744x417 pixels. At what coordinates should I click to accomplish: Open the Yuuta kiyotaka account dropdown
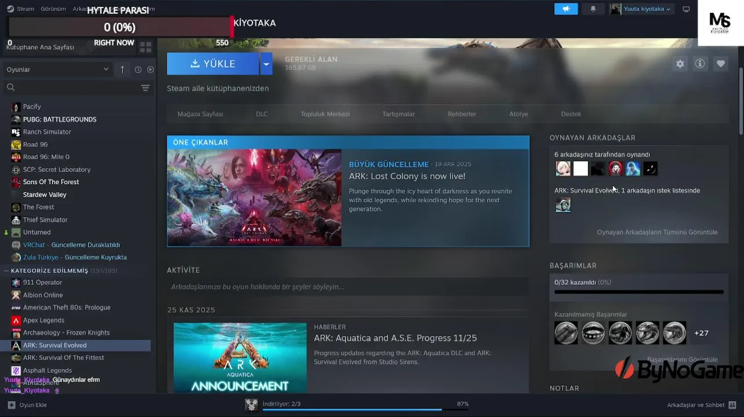point(647,9)
